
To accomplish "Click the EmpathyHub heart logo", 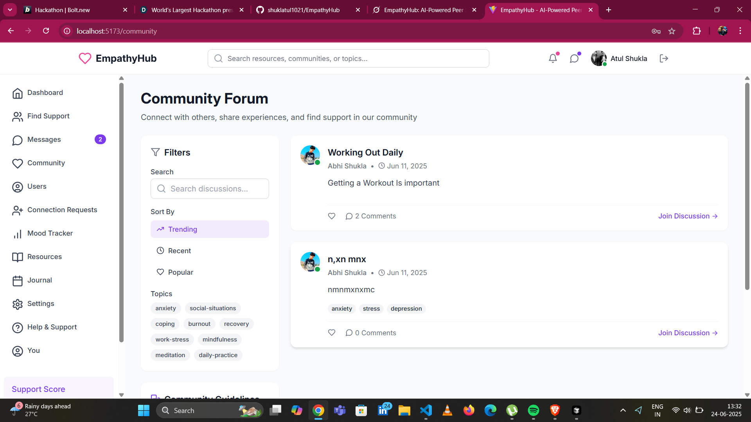I will [x=85, y=58].
